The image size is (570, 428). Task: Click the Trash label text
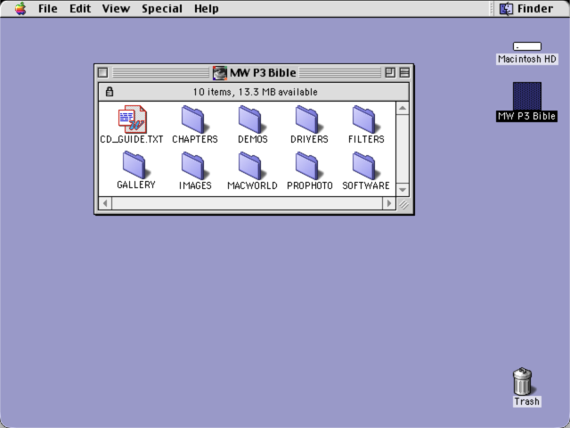526,401
